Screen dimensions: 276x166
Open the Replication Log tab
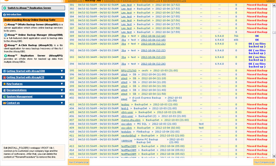tap(151, 1)
